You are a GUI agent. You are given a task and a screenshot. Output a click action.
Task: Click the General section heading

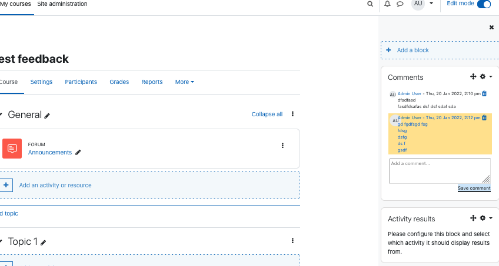click(x=25, y=115)
